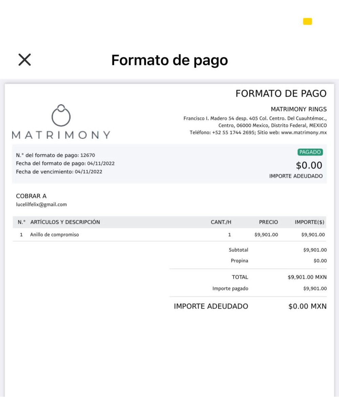The width and height of the screenshot is (339, 397).
Task: Click the $0.00 MXN importe adeudado total
Action: [x=307, y=306]
